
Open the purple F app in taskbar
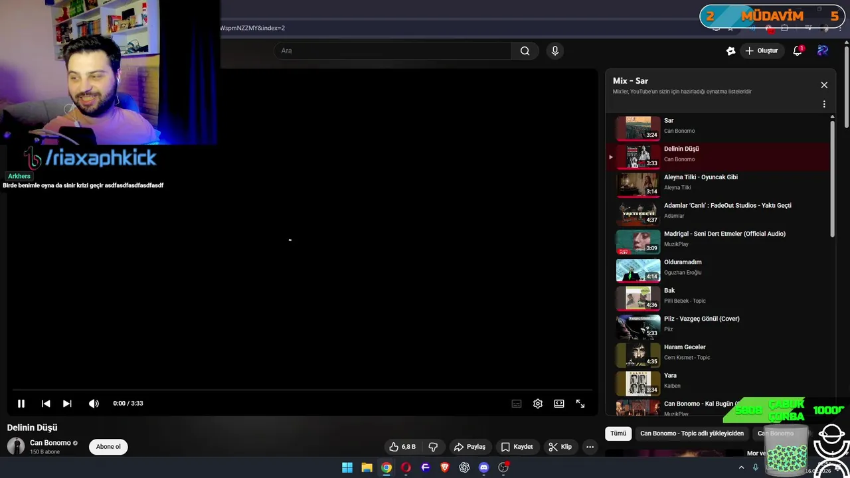[x=426, y=467]
